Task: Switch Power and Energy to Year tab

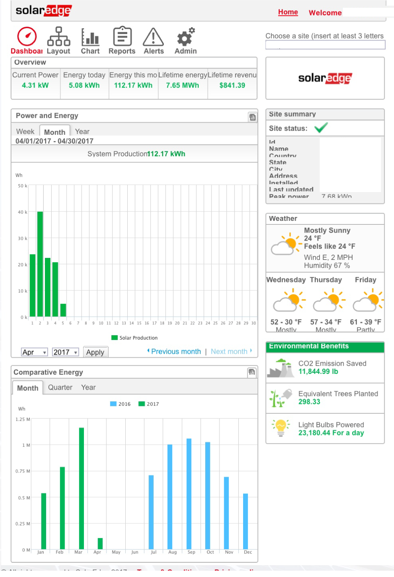Action: [x=82, y=131]
